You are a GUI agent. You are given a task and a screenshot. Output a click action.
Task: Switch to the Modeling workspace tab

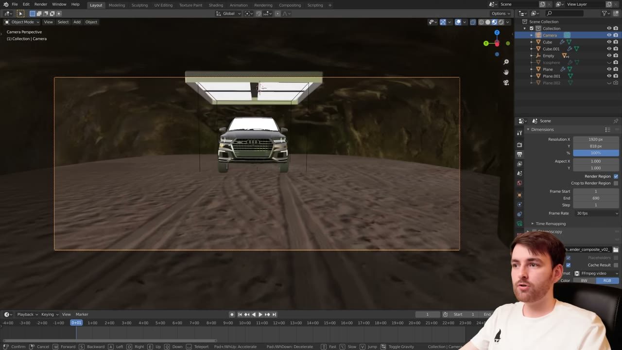point(117,5)
